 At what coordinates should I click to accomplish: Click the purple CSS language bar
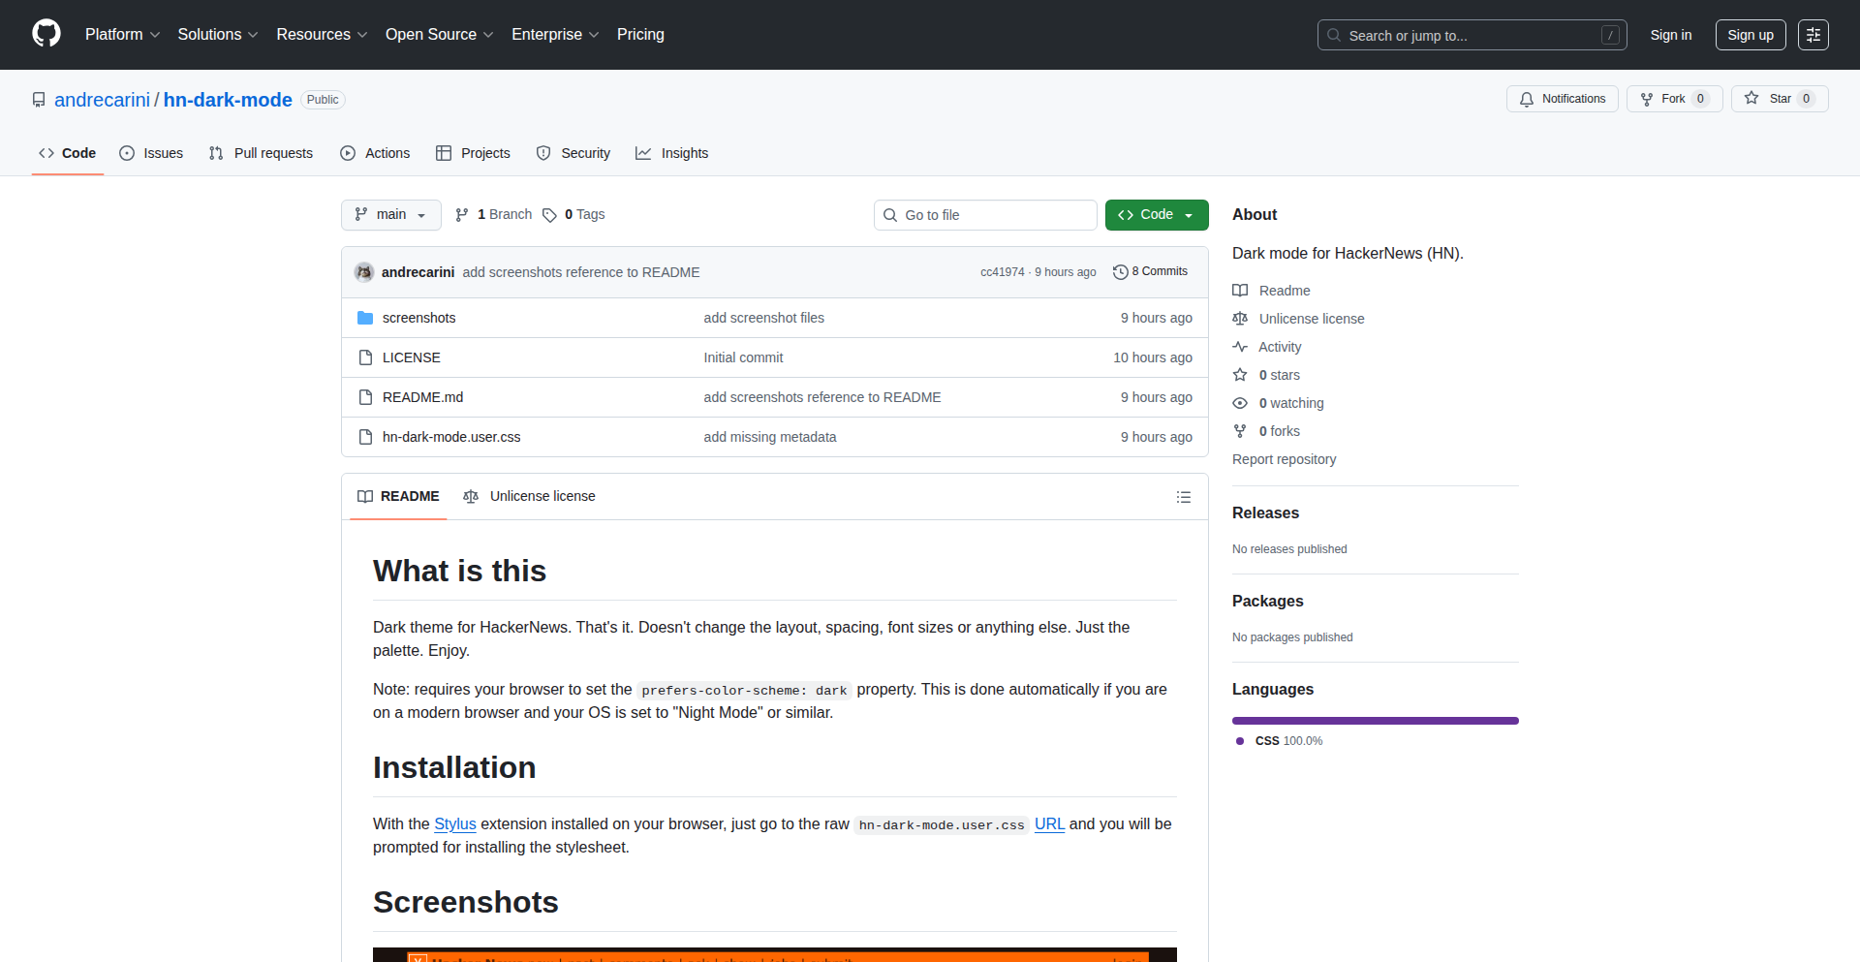click(x=1375, y=721)
